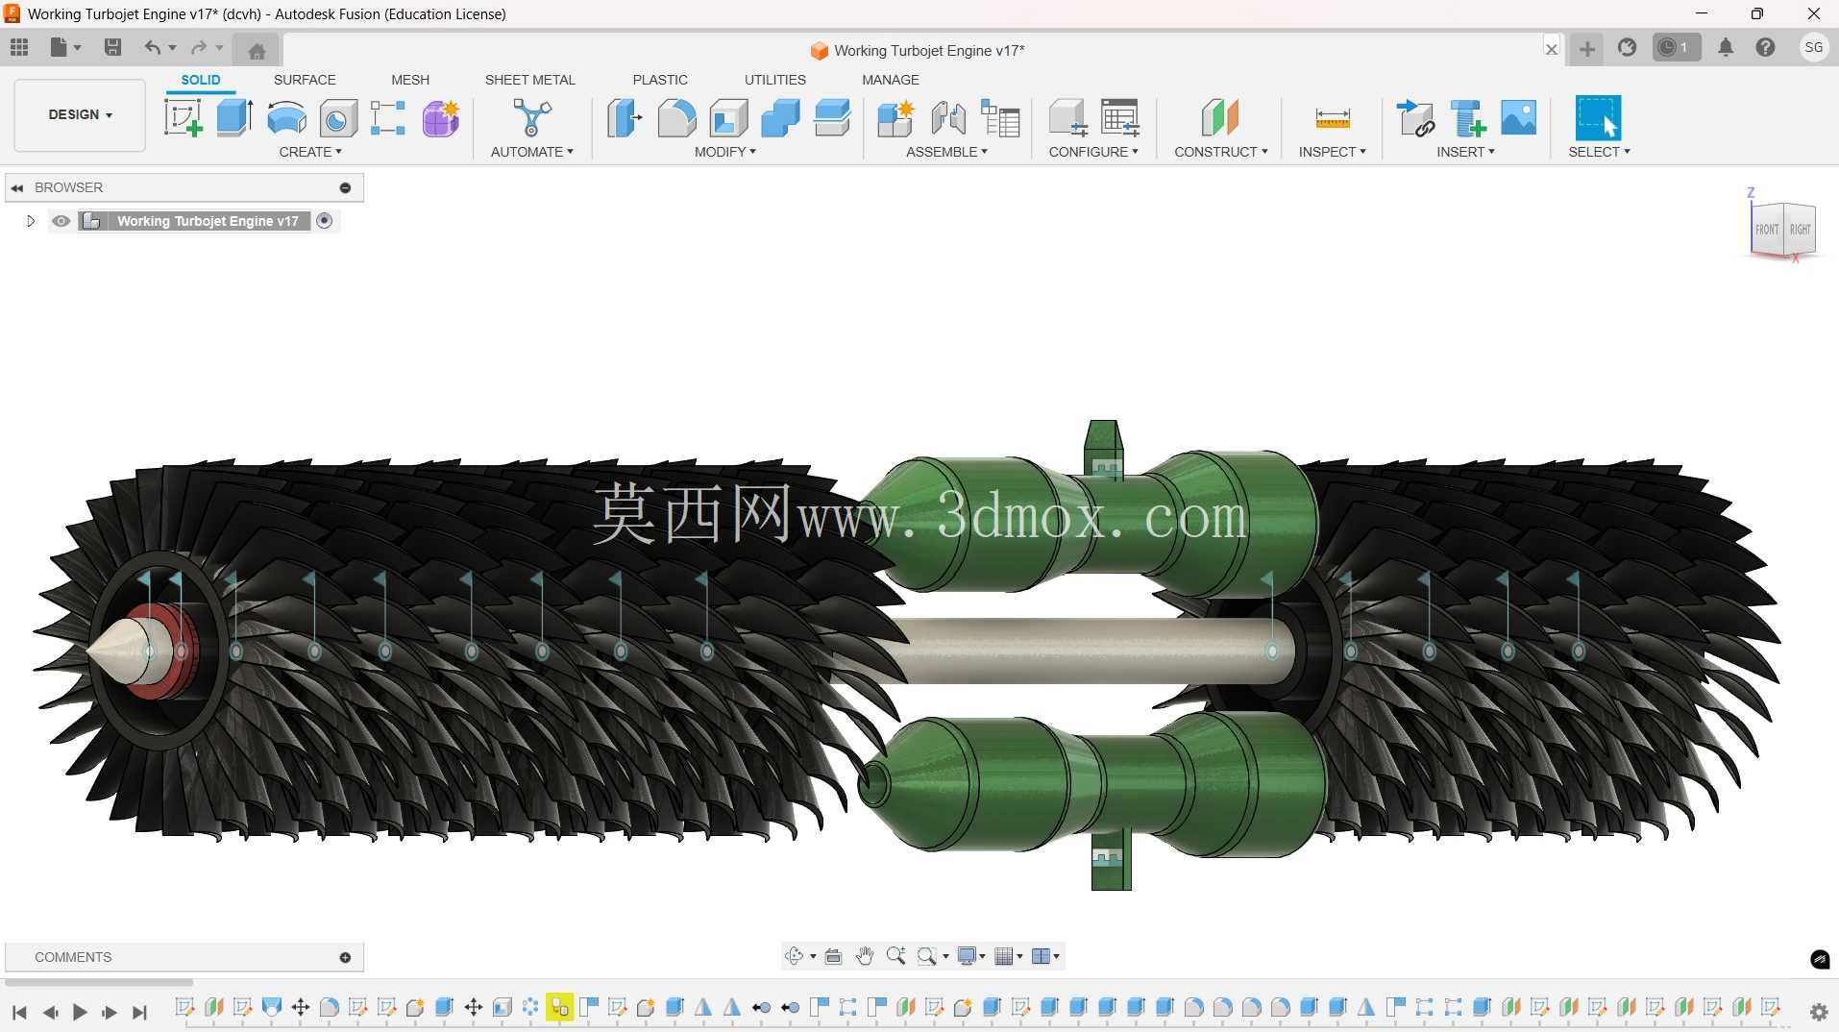Close the Working Turbojet Engine v17 document tab
Screen dimensions: 1839x1032
coord(1551,49)
